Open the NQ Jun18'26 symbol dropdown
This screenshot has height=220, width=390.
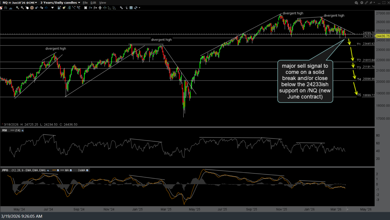click(20, 3)
